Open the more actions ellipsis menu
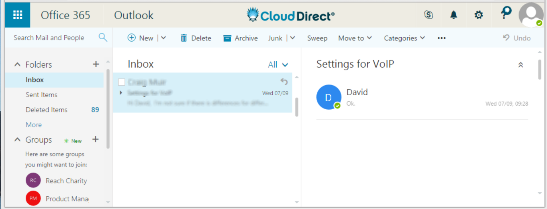The image size is (547, 209). (442, 38)
